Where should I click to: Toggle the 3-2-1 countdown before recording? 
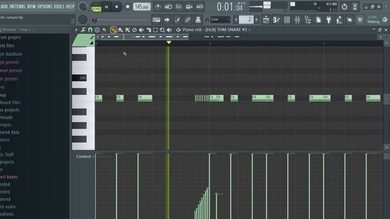coord(179,7)
